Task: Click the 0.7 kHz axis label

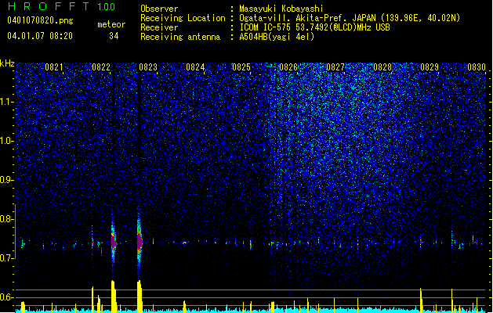Action: [7, 258]
